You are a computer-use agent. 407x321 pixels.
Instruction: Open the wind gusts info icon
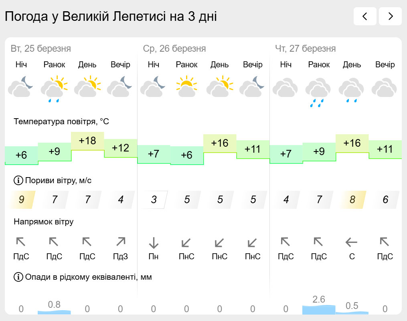pyautogui.click(x=18, y=180)
